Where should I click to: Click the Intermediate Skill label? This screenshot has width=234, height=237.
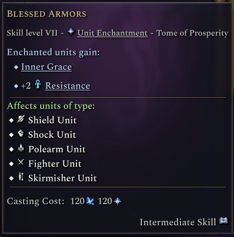coord(178,222)
